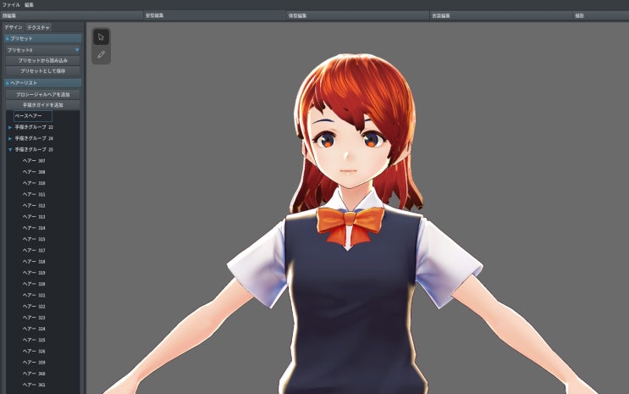629x394 pixels.
Task: Select ヘアー 310 in hair list
Action: tap(34, 184)
